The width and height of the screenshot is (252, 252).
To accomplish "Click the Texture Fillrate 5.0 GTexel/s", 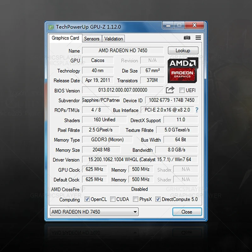I will [177, 130].
